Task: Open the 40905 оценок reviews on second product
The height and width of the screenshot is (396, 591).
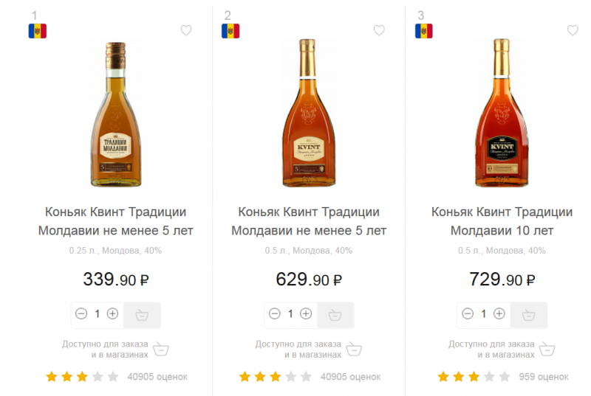Action: (x=350, y=377)
